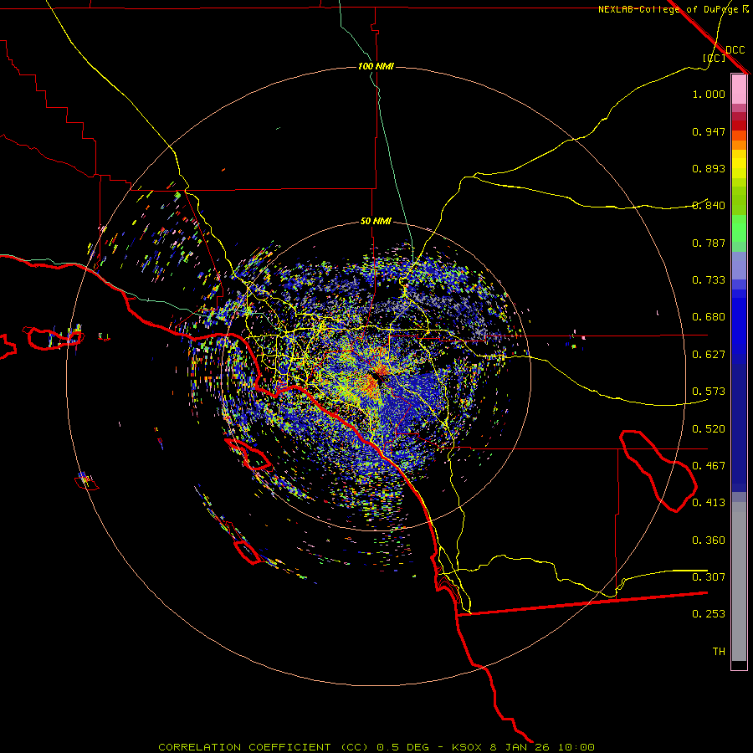Click the TH threshold label on the scale
This screenshot has height=753, width=753.
719,652
